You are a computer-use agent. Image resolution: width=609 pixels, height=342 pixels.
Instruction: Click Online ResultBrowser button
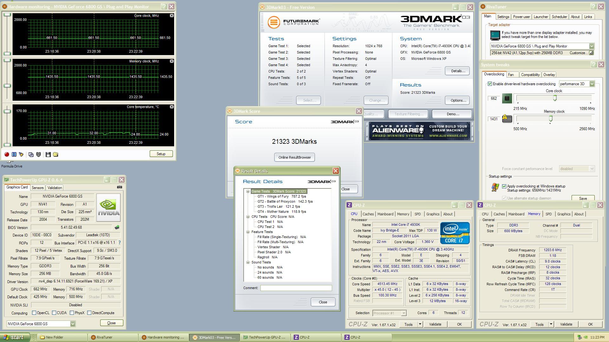294,157
